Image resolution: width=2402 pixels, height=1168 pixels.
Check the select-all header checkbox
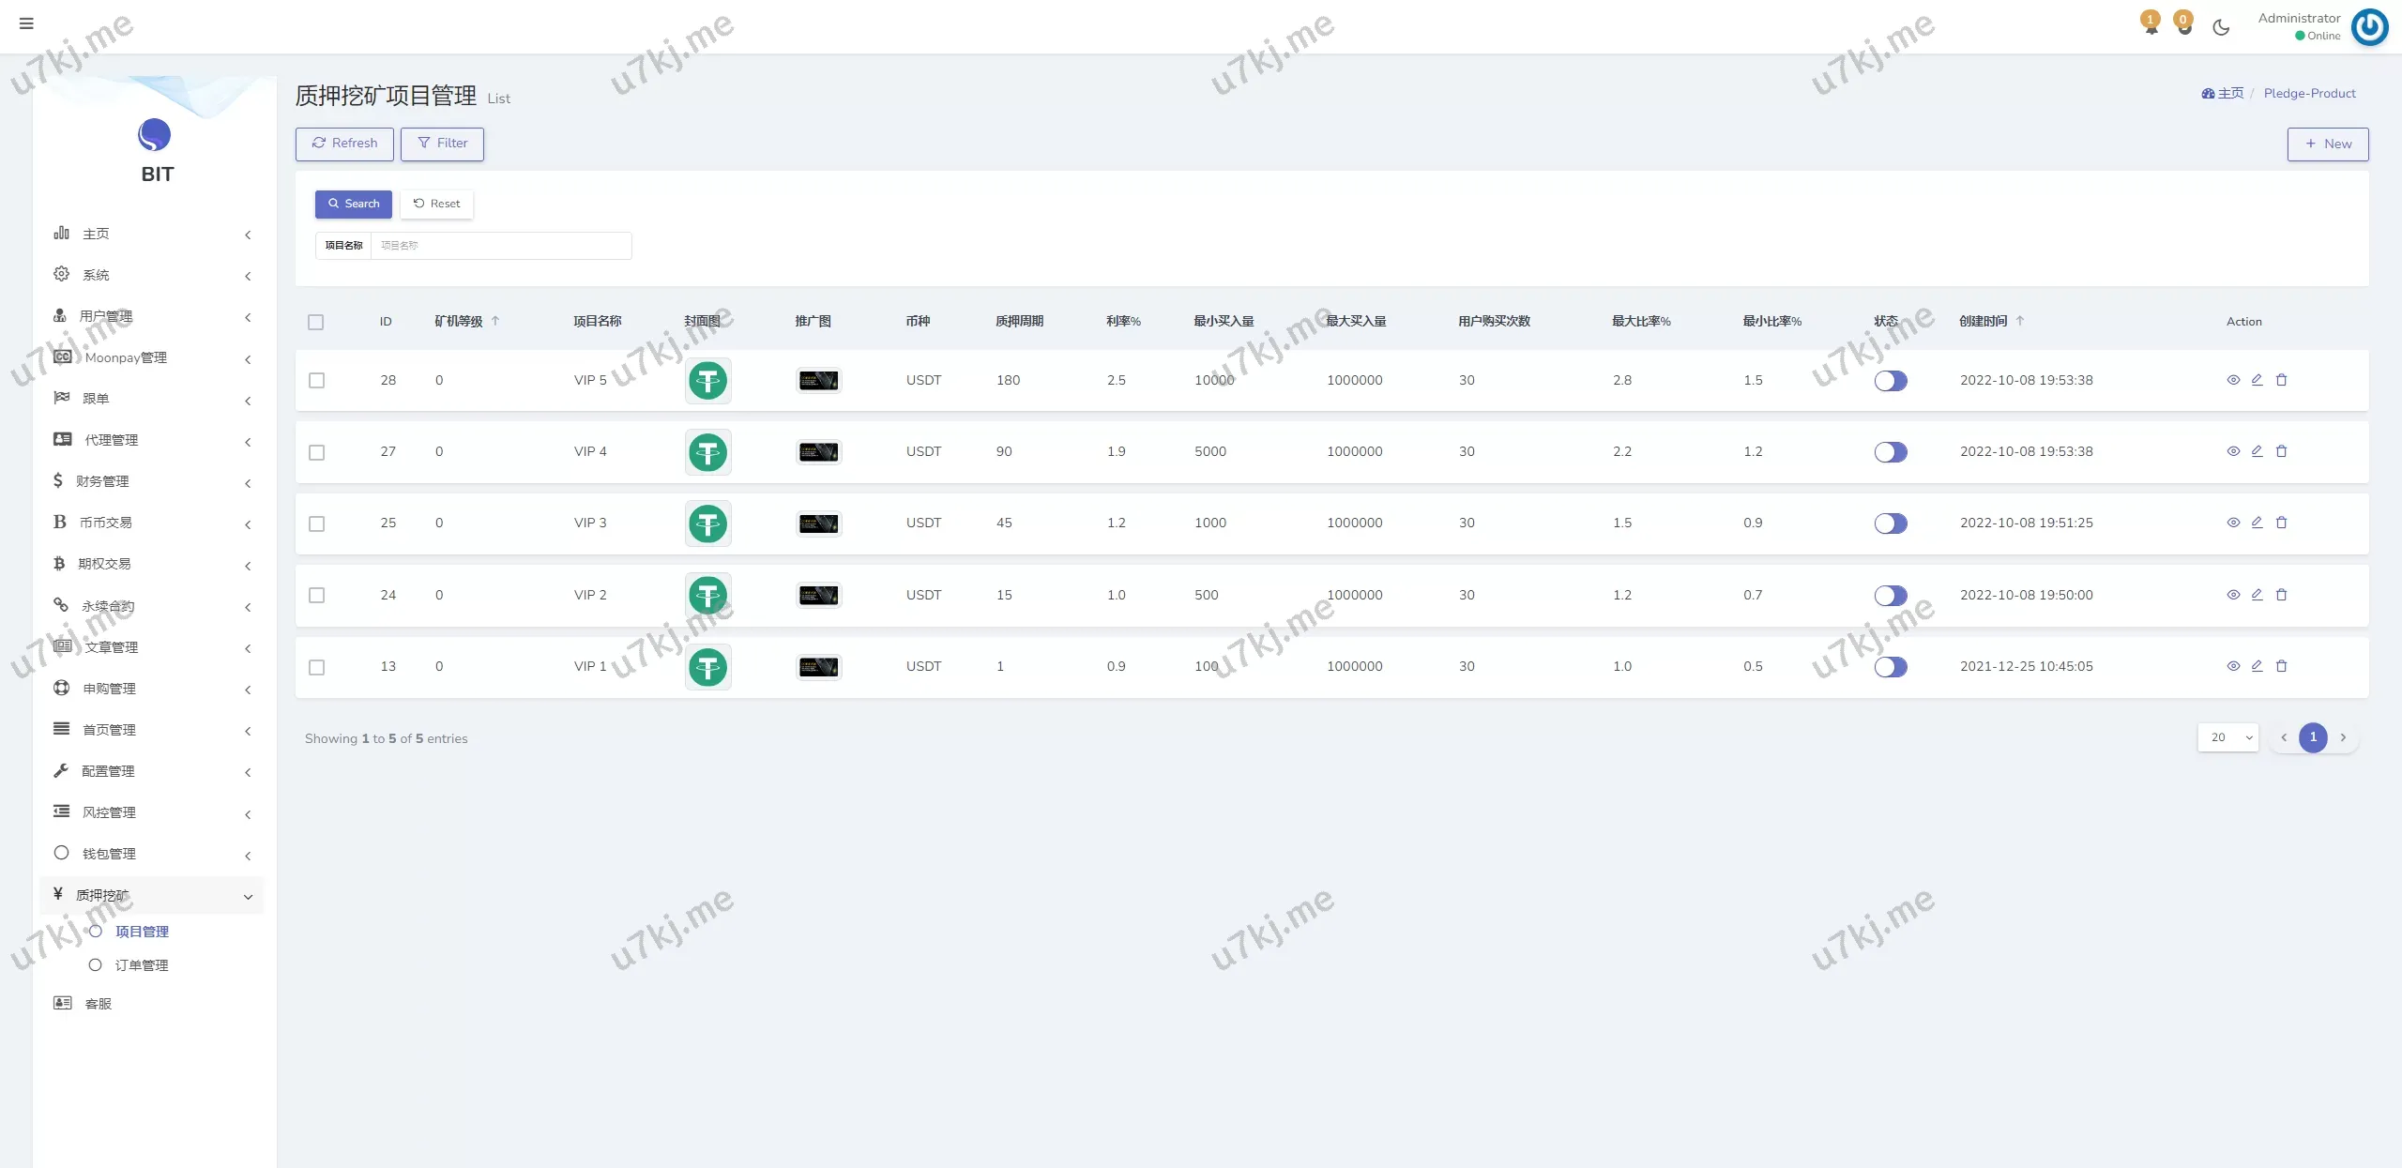click(x=316, y=322)
